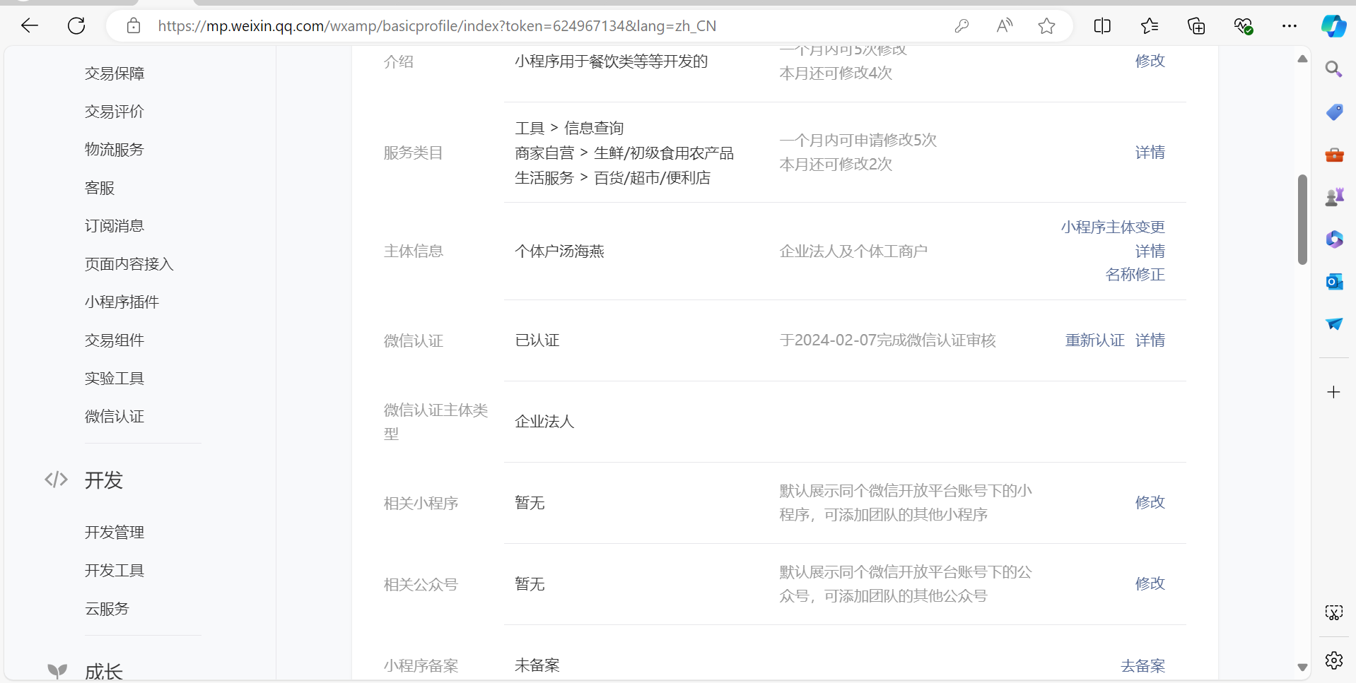Image resolution: width=1356 pixels, height=683 pixels.
Task: Click the 未备案 status text
Action: pyautogui.click(x=537, y=665)
